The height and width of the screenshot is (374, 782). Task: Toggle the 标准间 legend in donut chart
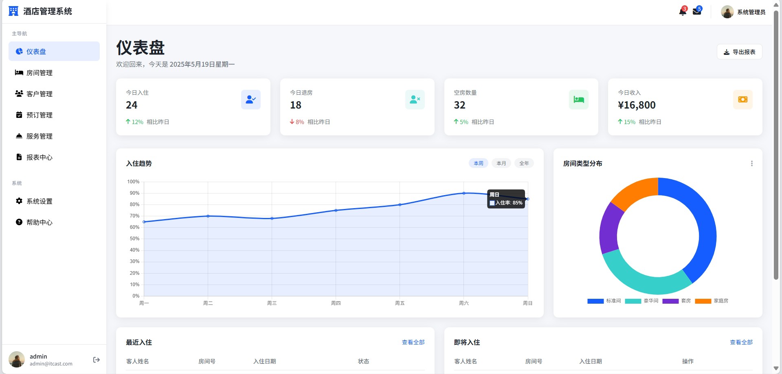604,301
